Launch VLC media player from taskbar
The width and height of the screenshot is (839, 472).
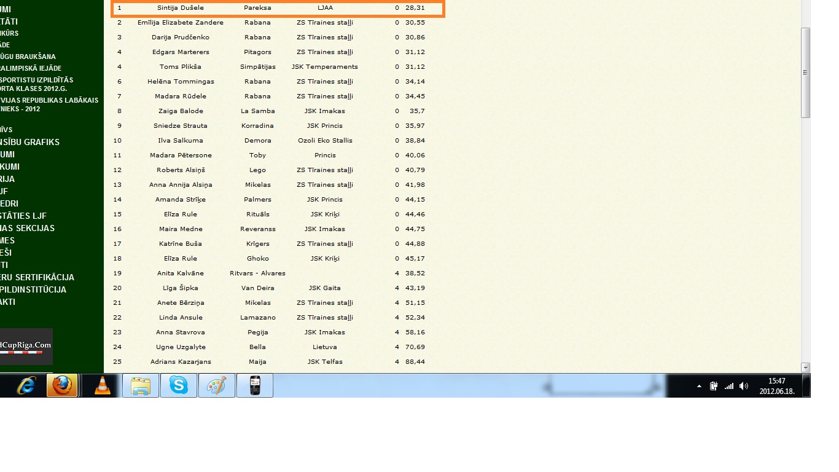point(103,386)
